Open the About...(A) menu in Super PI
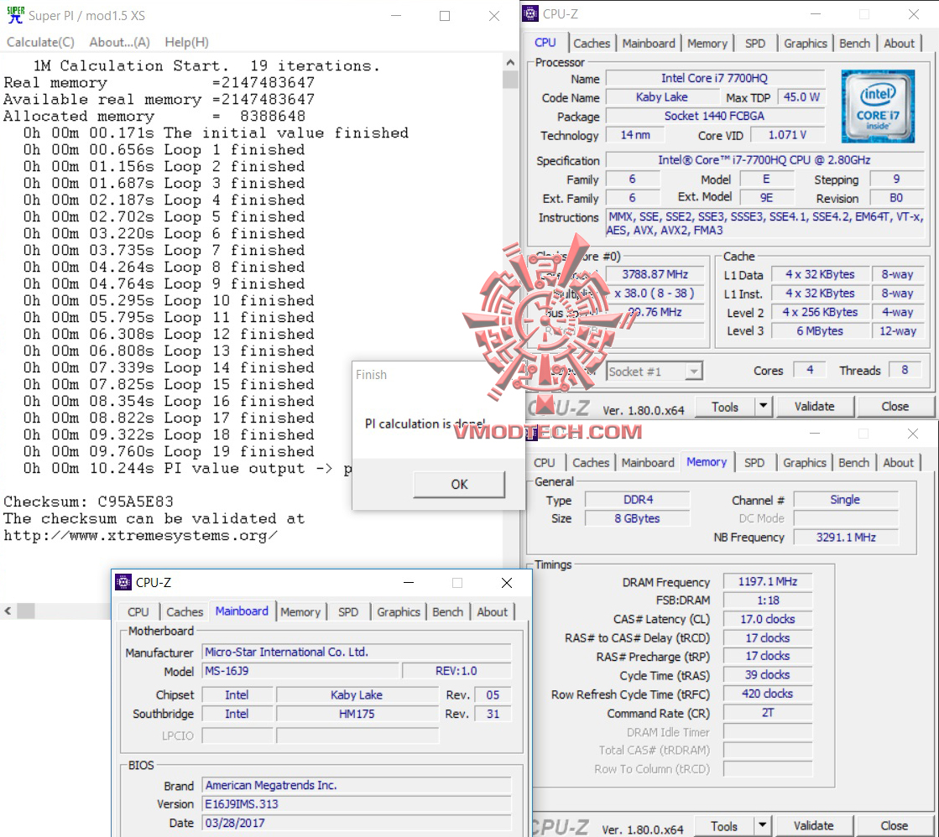 click(x=119, y=42)
